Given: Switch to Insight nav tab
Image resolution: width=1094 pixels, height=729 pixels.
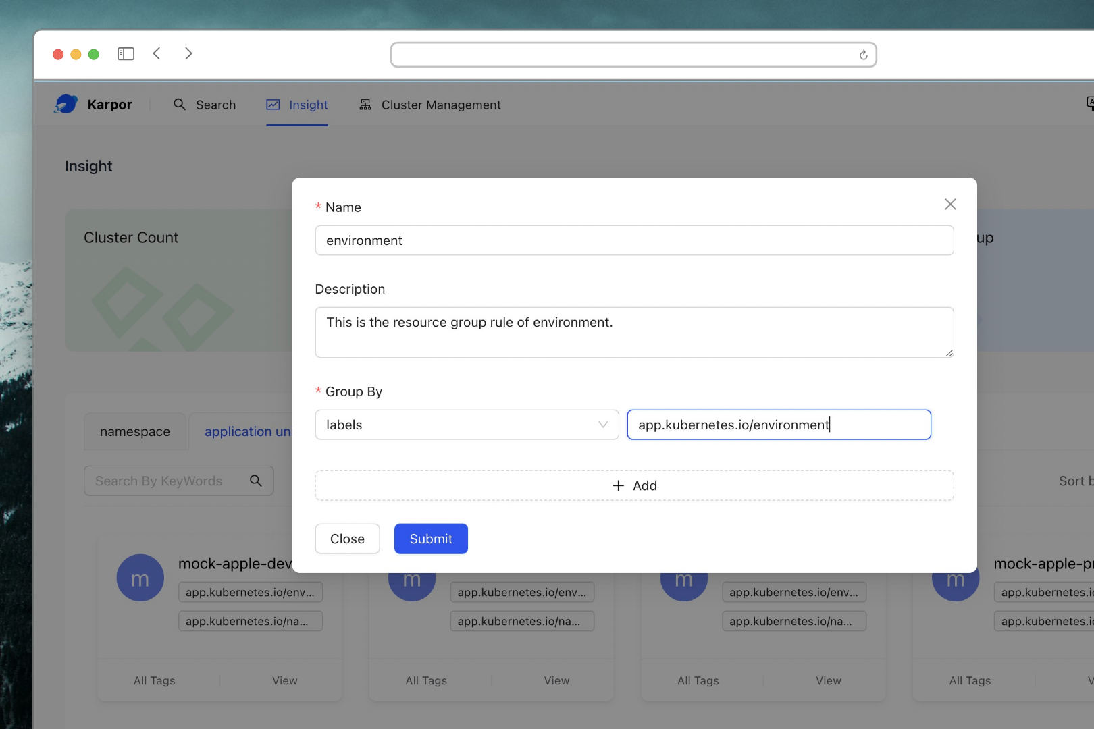Looking at the screenshot, I should (x=297, y=105).
